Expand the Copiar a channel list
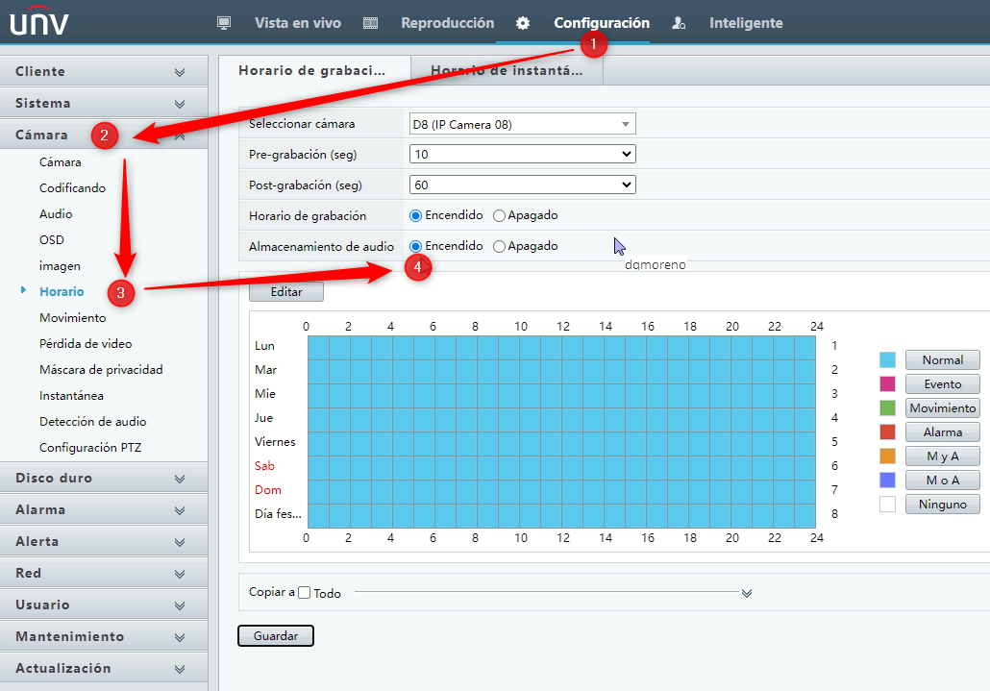990x691 pixels. [x=747, y=593]
